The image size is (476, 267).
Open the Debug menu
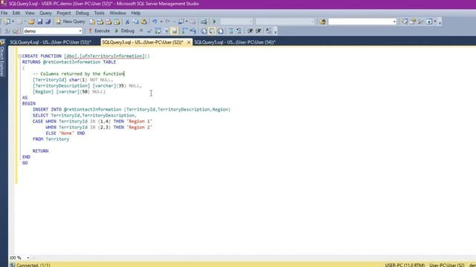click(82, 13)
